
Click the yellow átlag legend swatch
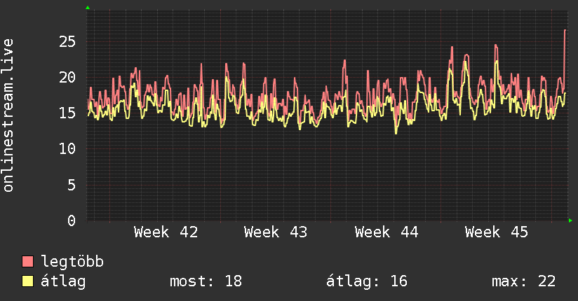click(27, 281)
